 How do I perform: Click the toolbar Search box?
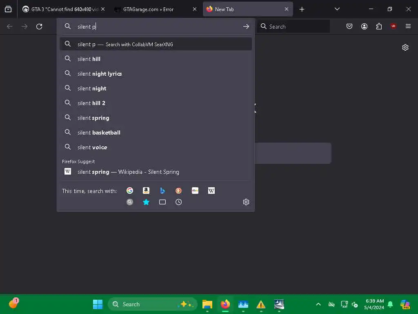click(293, 27)
